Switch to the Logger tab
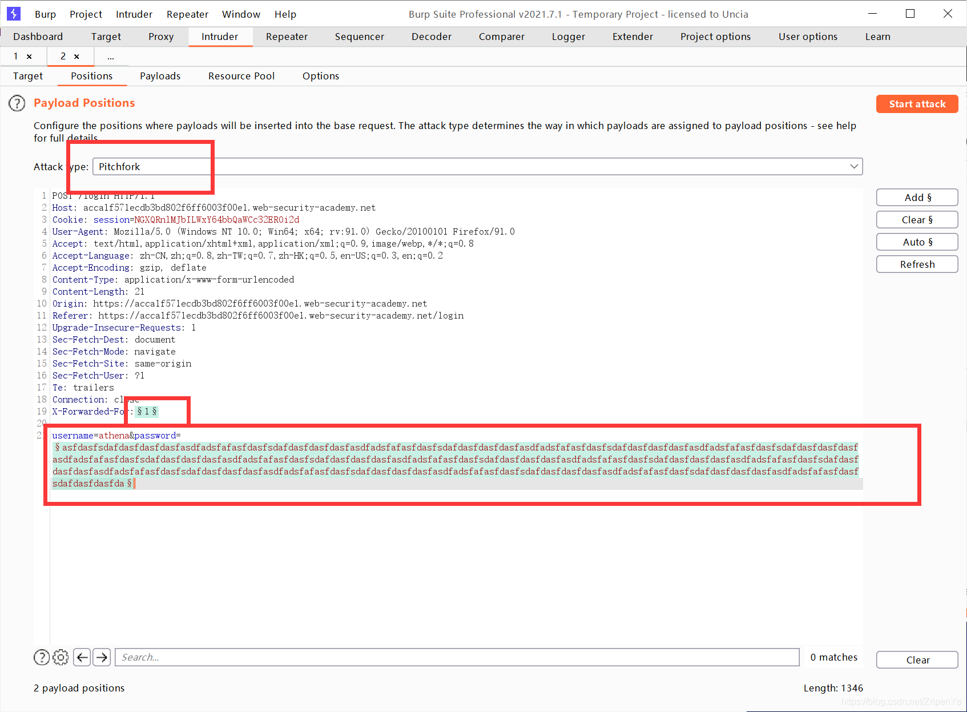The height and width of the screenshot is (712, 967). pos(569,37)
